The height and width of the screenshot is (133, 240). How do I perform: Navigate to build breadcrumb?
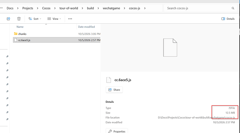point(90,8)
